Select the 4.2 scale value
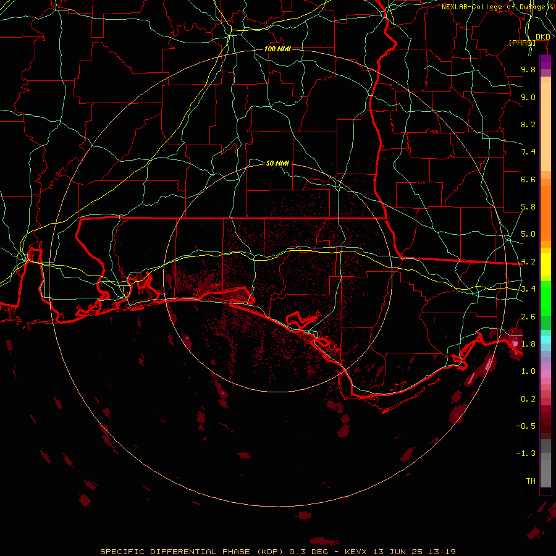The height and width of the screenshot is (556, 556). coord(528,262)
